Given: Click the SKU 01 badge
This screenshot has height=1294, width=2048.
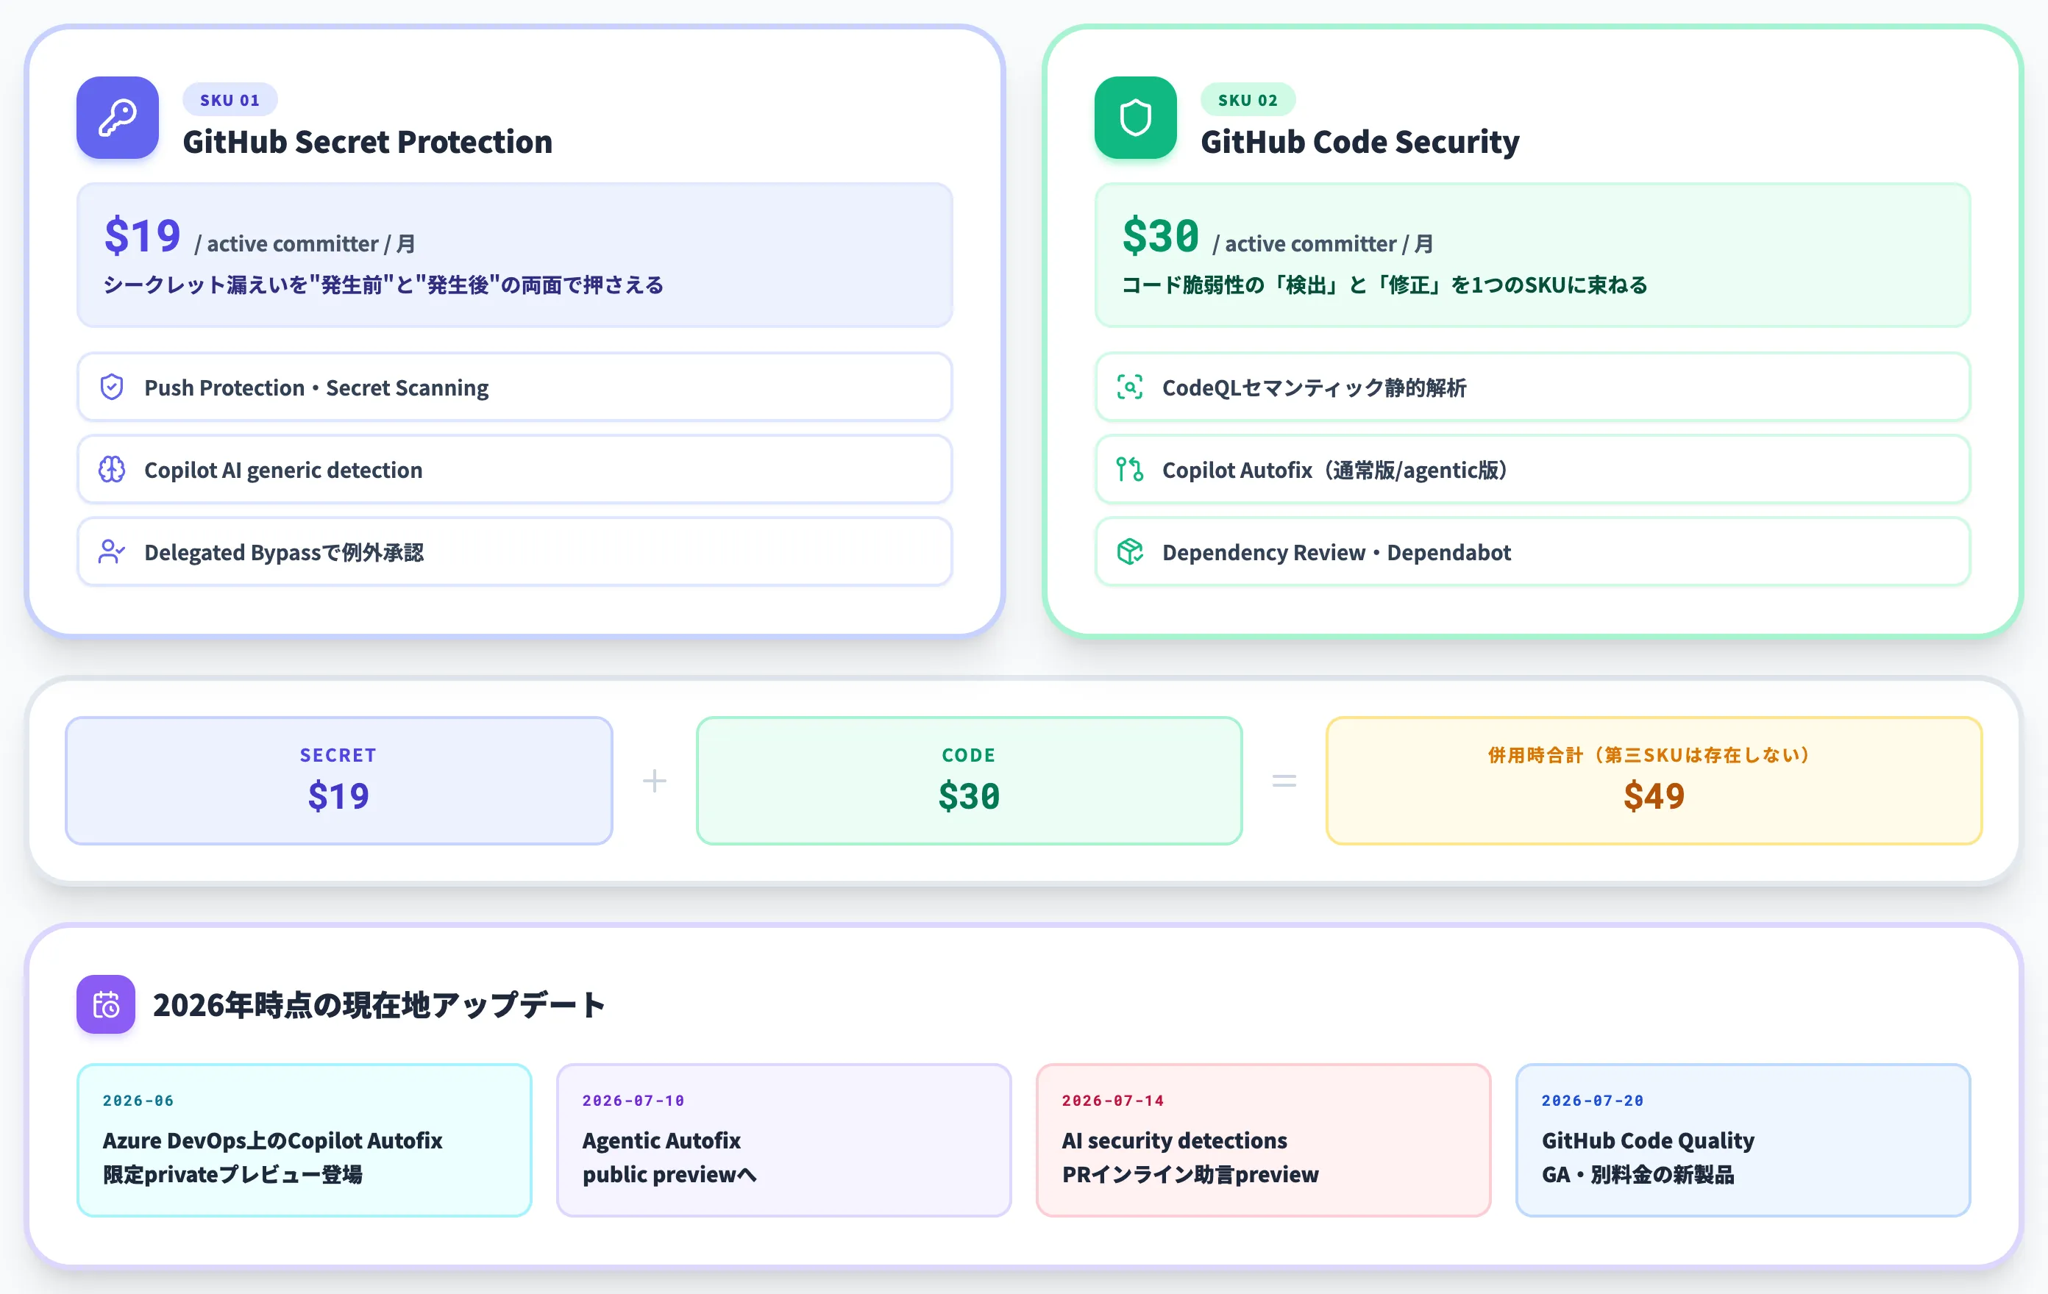Looking at the screenshot, I should pos(230,99).
